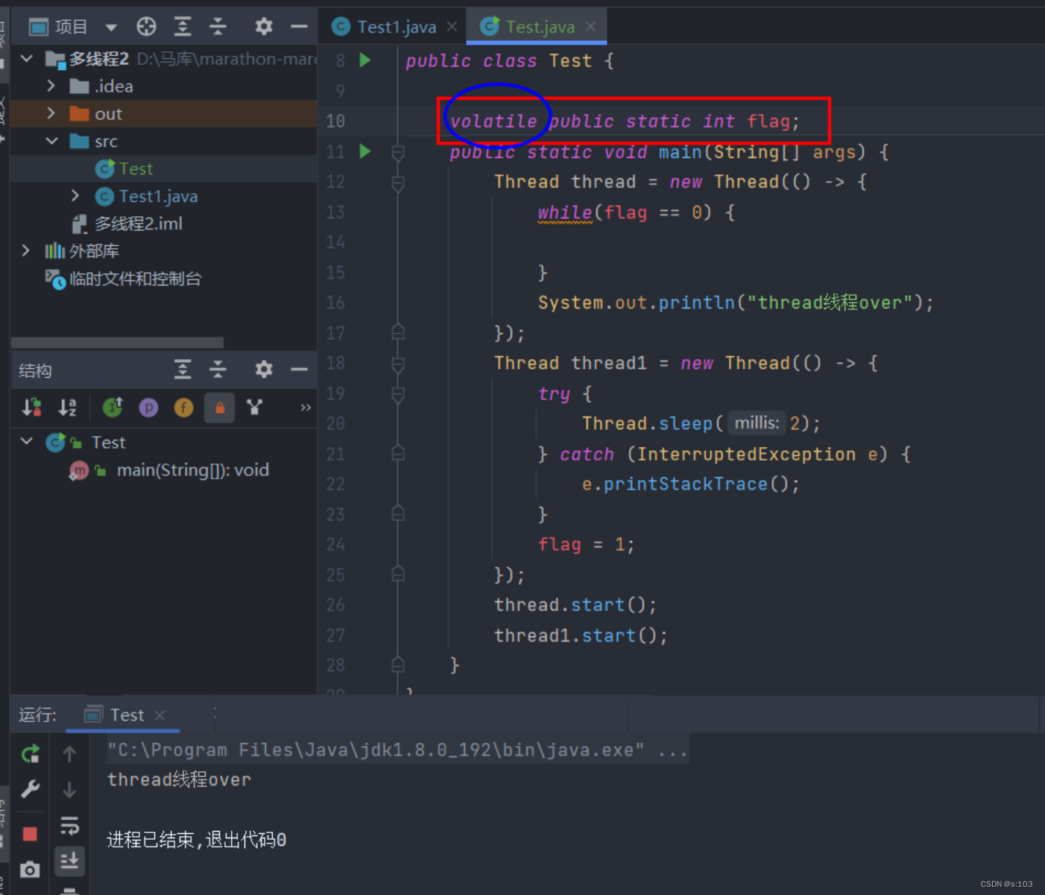Click the while keyword on line 13

[565, 212]
